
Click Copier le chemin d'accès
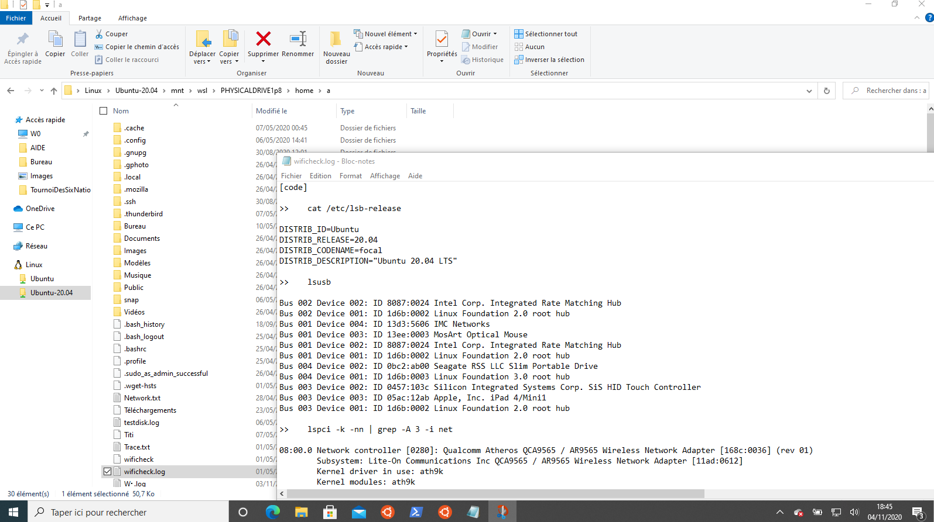point(137,47)
